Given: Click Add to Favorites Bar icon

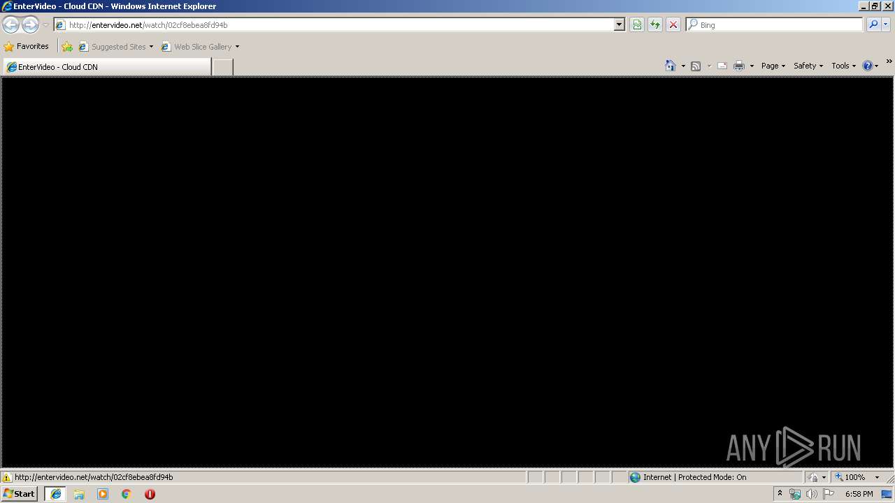Looking at the screenshot, I should [67, 47].
